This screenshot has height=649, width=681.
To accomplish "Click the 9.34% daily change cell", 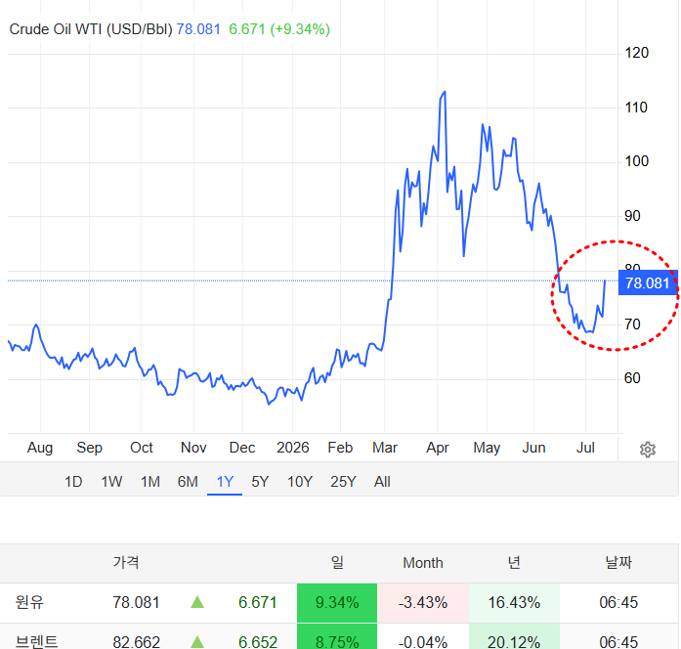I will coord(337,602).
